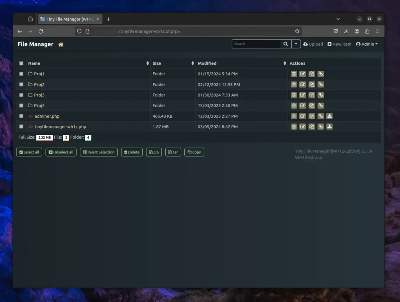
Task: Click the copy icon for Proj3 folder
Action: click(312, 95)
